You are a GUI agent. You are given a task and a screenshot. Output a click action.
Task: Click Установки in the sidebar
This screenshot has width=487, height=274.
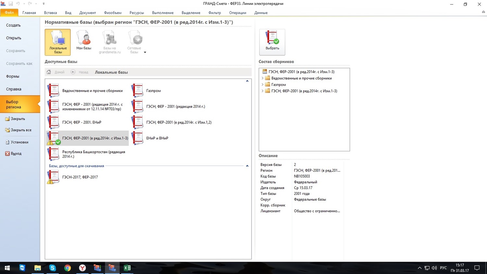point(19,142)
